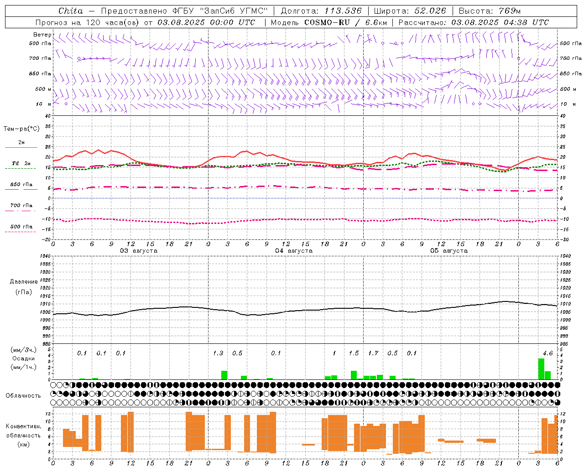Select the forecast start time 03.08.2025 00:00 UTC
Screen dimensions: 584x467
(207, 22)
